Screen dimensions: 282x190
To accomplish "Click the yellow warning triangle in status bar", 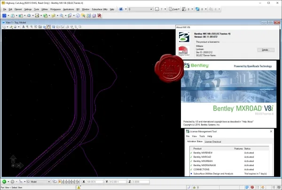I will (x=79, y=187).
